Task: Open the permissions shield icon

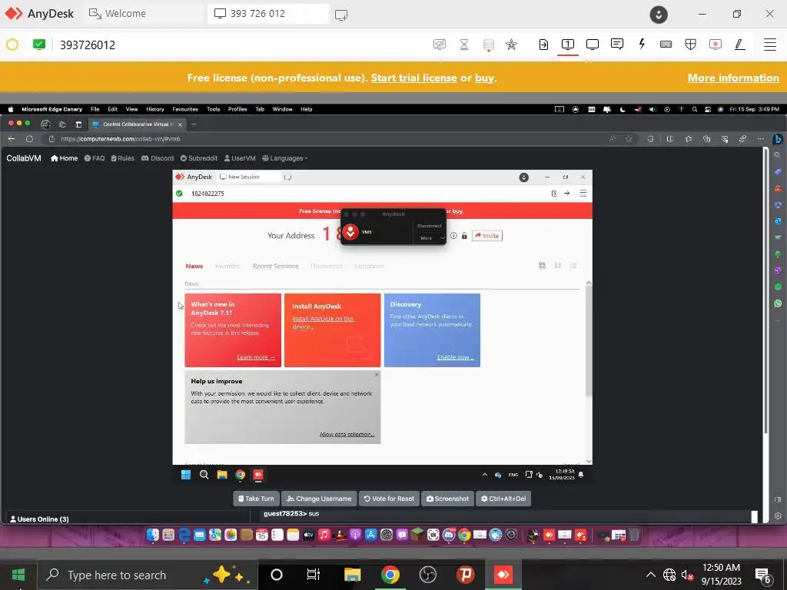Action: click(691, 44)
